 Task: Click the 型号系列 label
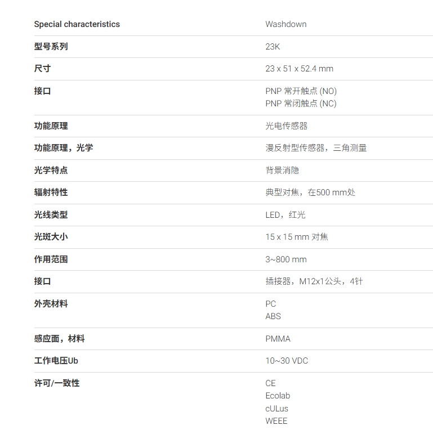[51, 47]
